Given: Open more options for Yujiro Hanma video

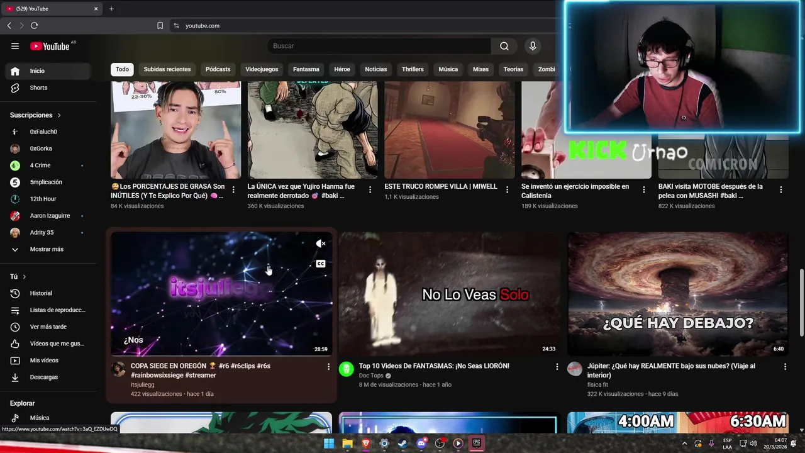Looking at the screenshot, I should pos(370,189).
